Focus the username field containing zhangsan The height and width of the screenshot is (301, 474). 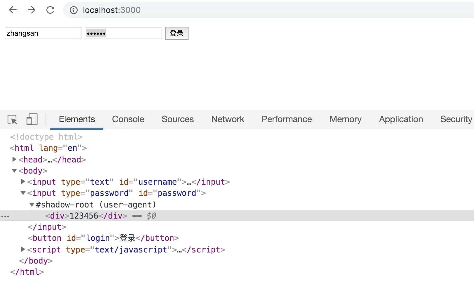(x=43, y=33)
